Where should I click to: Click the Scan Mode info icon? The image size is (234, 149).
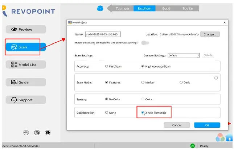click(216, 78)
